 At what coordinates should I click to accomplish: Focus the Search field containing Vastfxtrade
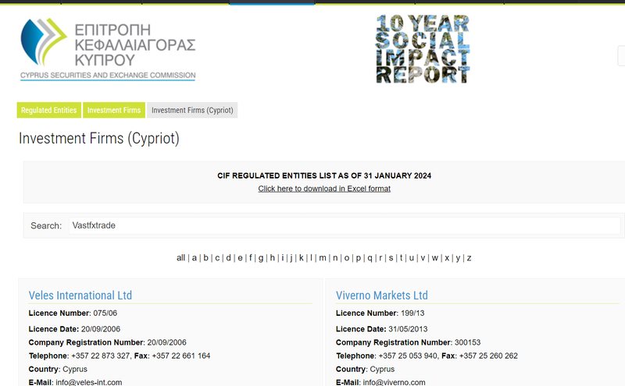(345, 225)
